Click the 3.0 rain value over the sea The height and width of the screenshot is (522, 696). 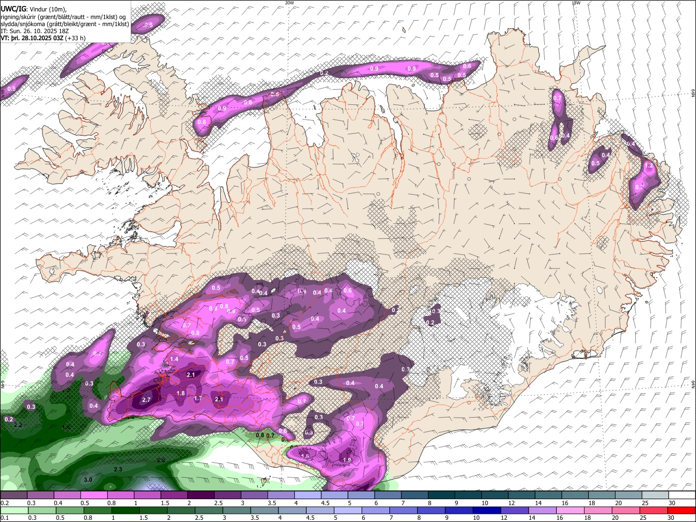click(x=88, y=480)
